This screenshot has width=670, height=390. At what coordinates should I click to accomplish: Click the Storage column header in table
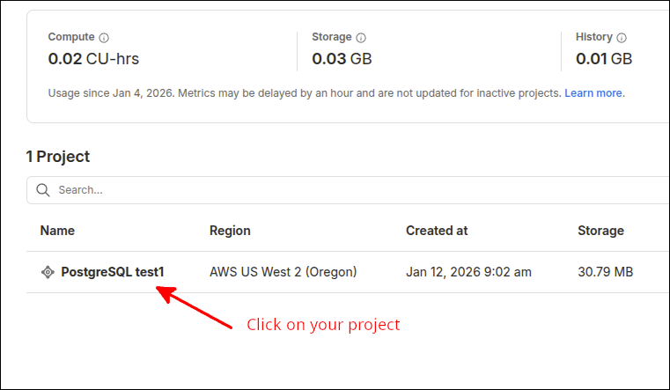click(600, 231)
